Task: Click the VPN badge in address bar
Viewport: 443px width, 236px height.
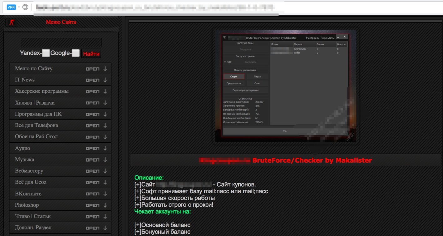Action: pyautogui.click(x=11, y=7)
